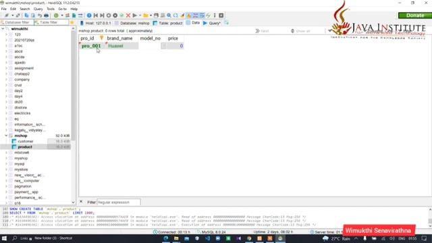This screenshot has height=243, width=432.
Task: Open Visual Studio Code from the taskbar
Action: point(207,238)
